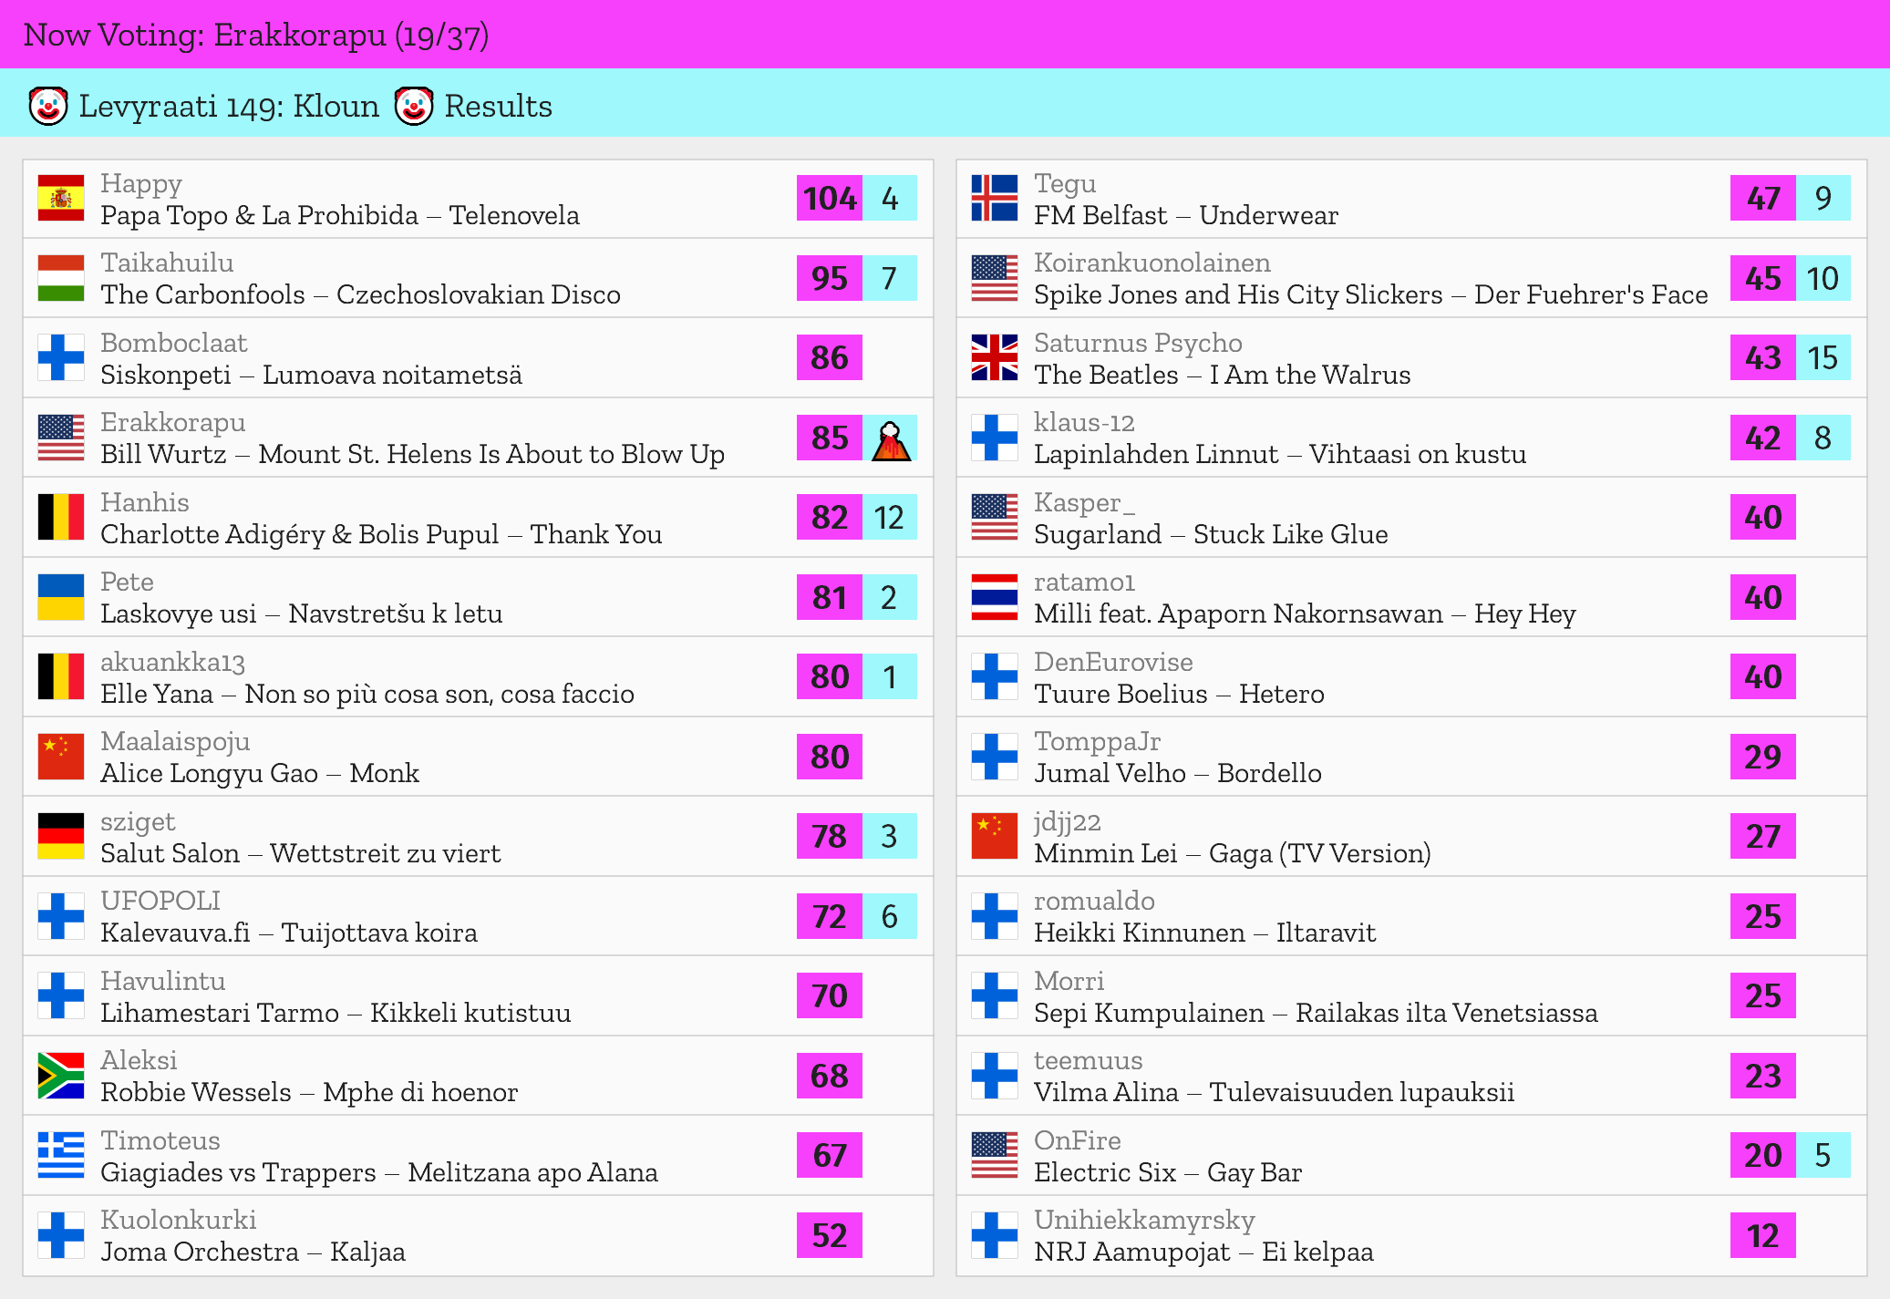Click the cyan 15 vote badge for The Beatles
This screenshot has width=1890, height=1299.
(x=1822, y=357)
